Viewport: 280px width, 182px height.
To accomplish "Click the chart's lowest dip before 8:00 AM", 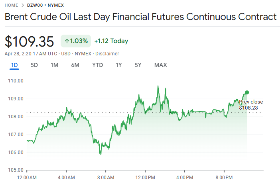I will (101, 154).
